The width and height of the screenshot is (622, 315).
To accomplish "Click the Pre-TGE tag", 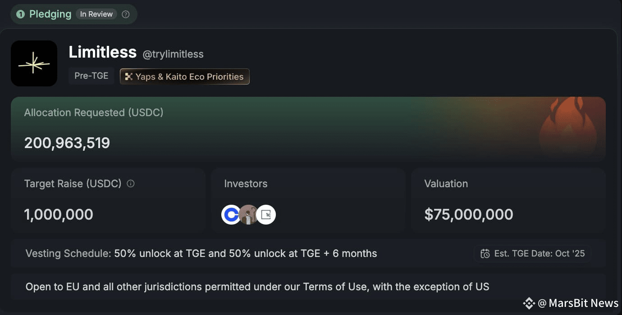I will (91, 76).
